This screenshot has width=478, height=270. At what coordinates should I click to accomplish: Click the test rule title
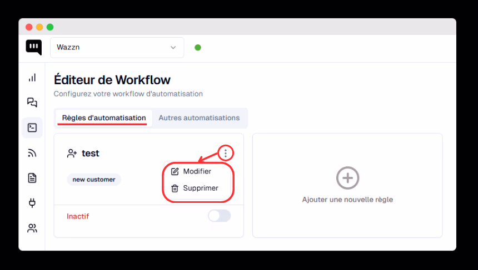coord(91,153)
